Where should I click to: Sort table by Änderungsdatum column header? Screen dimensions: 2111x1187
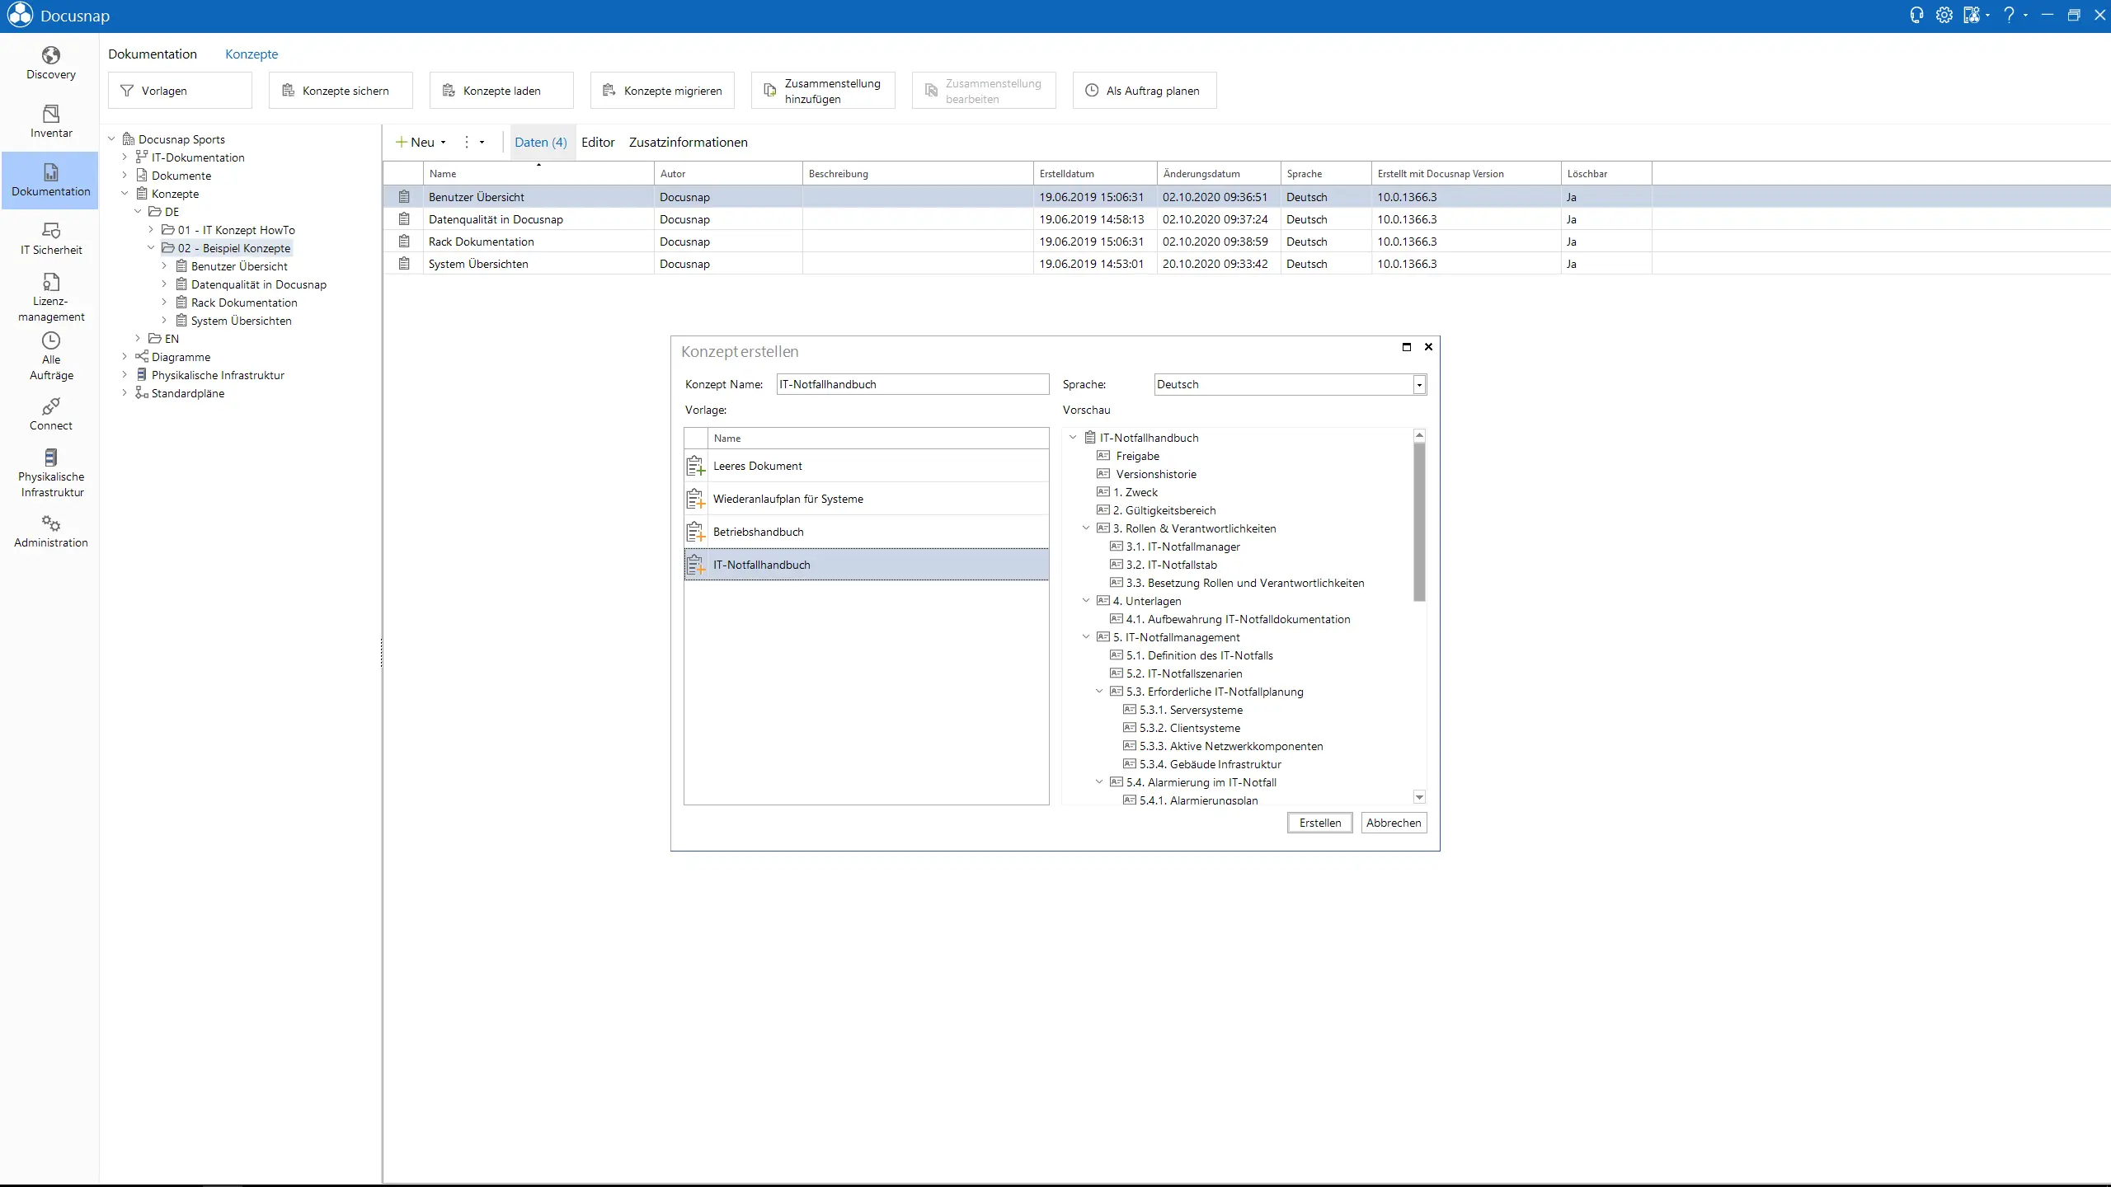point(1219,174)
